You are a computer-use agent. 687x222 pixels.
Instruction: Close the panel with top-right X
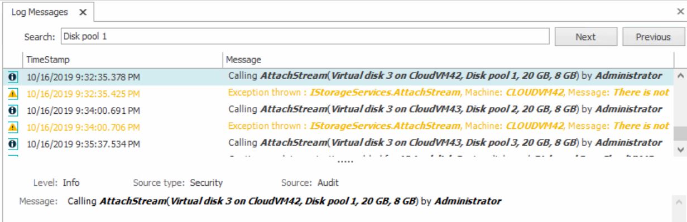pos(680,11)
